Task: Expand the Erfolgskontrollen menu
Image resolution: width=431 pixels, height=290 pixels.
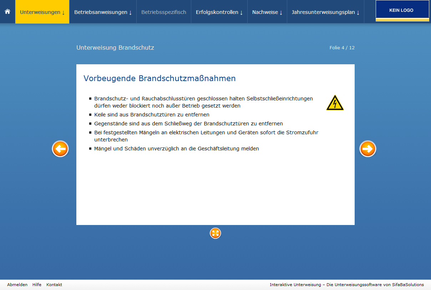Action: pyautogui.click(x=219, y=11)
